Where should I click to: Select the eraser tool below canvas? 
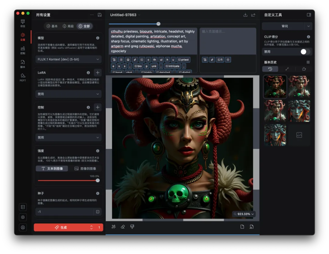coord(123,227)
